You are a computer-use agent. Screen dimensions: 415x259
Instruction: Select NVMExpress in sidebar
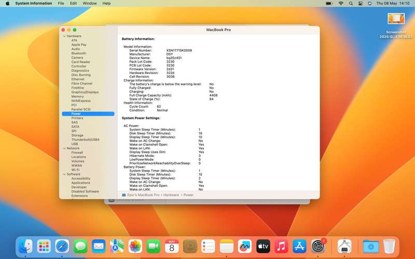coord(81,100)
